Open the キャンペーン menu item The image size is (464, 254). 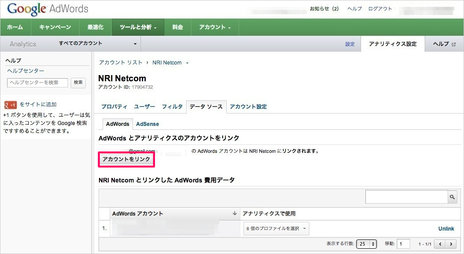[x=55, y=27]
